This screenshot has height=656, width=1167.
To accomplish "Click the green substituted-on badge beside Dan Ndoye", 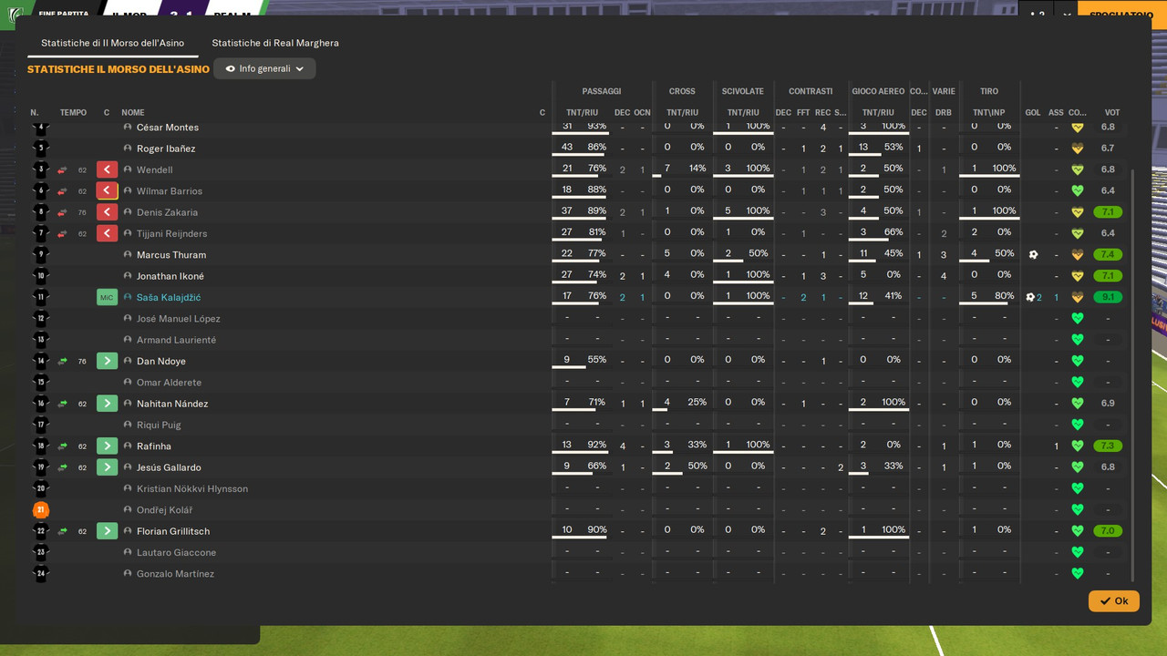I will pos(107,361).
